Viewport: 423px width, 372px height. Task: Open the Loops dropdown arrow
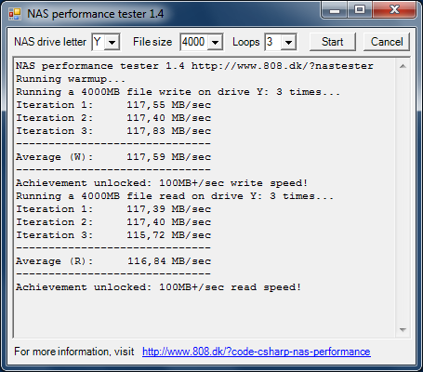[x=288, y=42]
